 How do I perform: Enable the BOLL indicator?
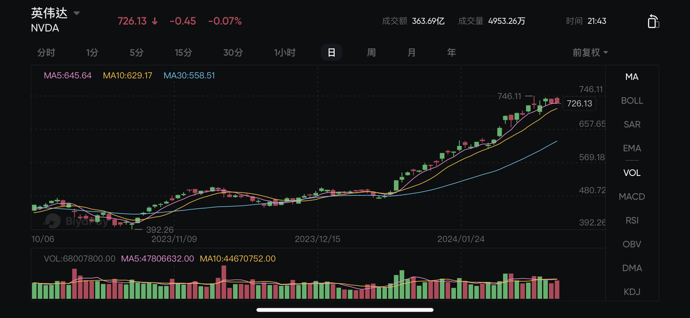click(632, 101)
